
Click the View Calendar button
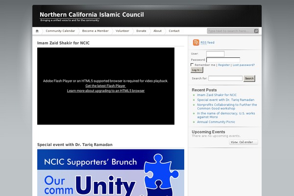[x=243, y=142]
